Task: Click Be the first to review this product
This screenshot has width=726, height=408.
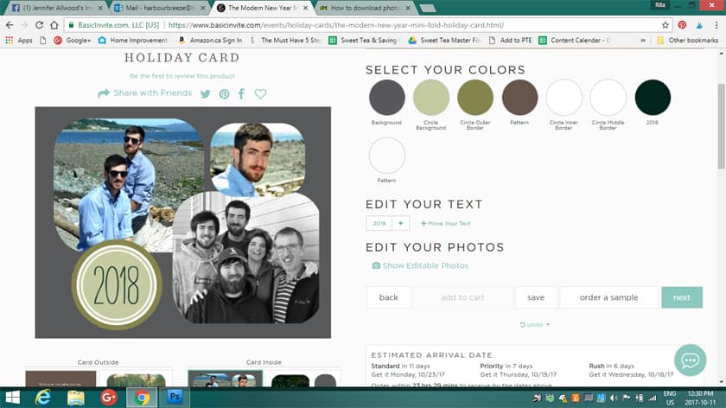Action: (x=182, y=75)
